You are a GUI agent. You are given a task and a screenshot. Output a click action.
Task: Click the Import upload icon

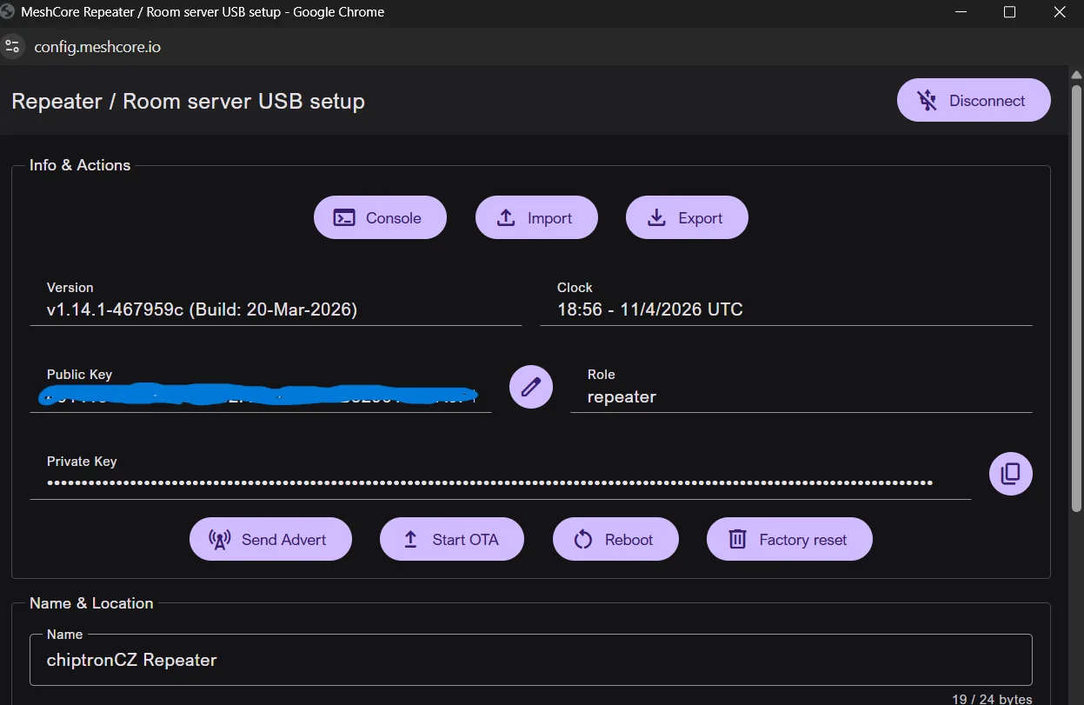pyautogui.click(x=506, y=217)
